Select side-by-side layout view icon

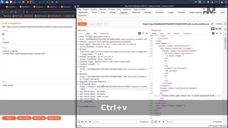[x=213, y=29]
